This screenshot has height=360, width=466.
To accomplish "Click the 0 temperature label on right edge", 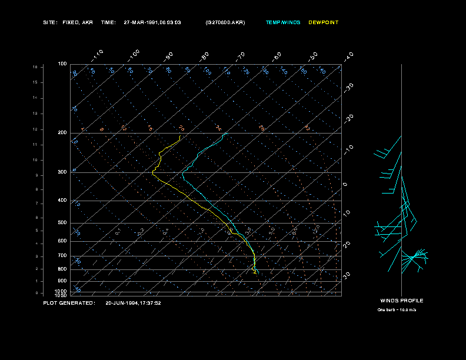I will click(345, 185).
